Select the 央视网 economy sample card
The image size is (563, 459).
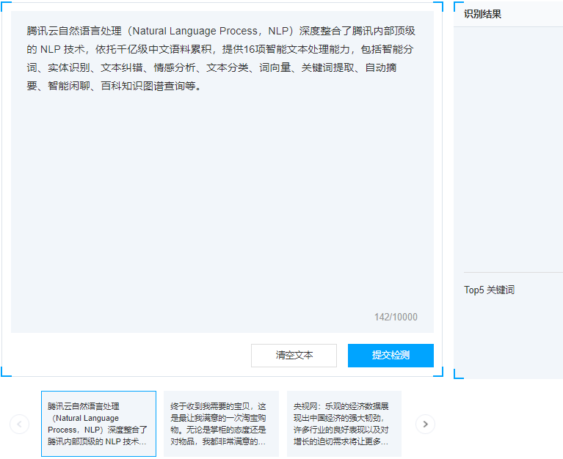[x=344, y=424]
